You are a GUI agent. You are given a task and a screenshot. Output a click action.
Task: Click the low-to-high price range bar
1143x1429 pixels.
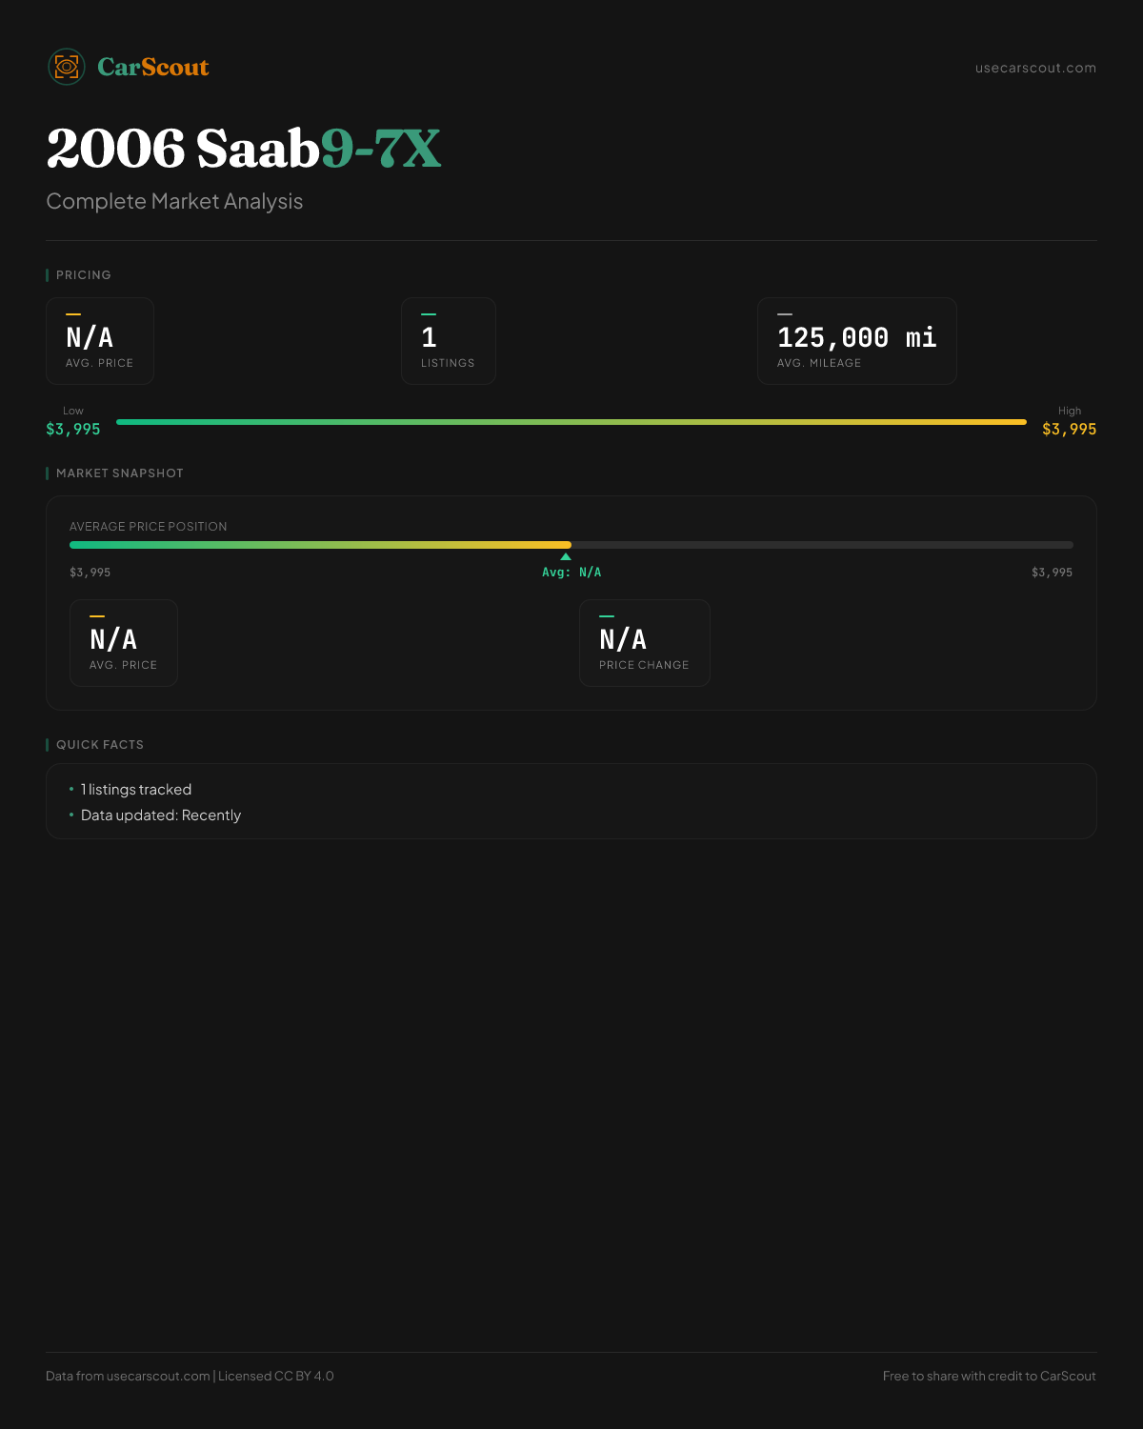click(571, 422)
